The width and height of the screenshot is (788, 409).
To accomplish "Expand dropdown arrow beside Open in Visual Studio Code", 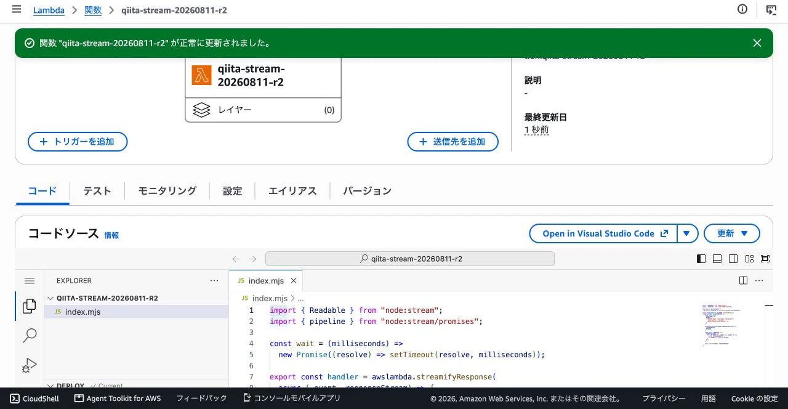I will point(688,233).
